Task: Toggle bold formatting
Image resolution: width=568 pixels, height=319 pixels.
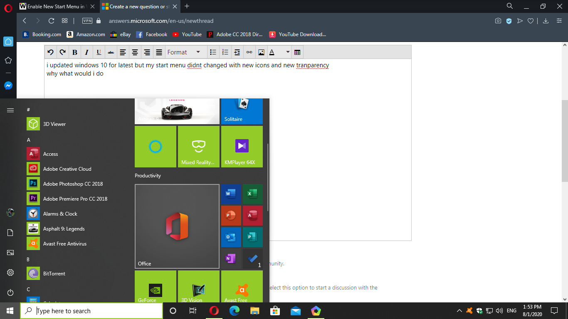Action: pyautogui.click(x=75, y=52)
